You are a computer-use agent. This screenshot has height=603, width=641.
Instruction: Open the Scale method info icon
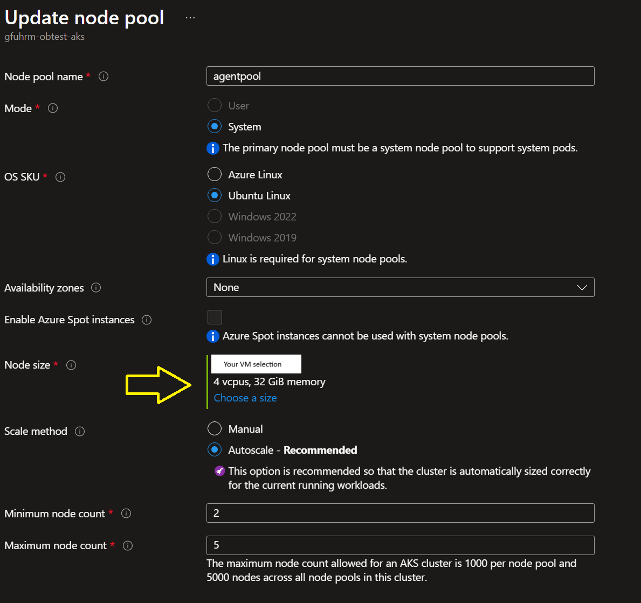pyautogui.click(x=80, y=432)
